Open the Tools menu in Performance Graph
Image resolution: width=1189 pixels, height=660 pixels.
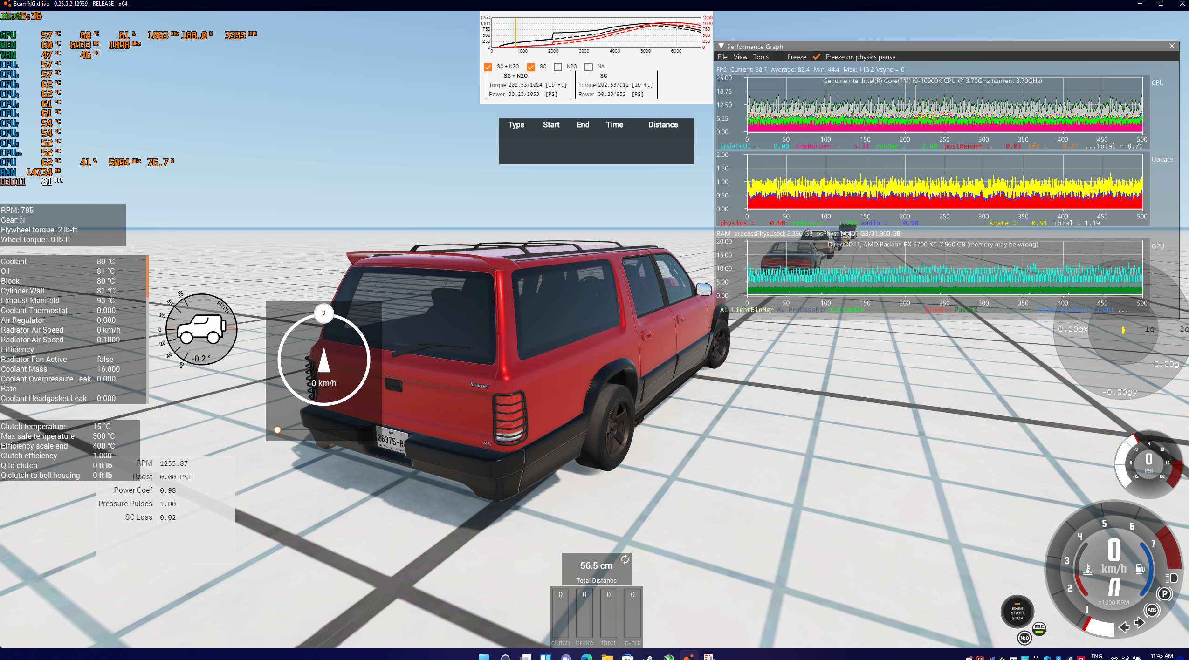pyautogui.click(x=761, y=57)
